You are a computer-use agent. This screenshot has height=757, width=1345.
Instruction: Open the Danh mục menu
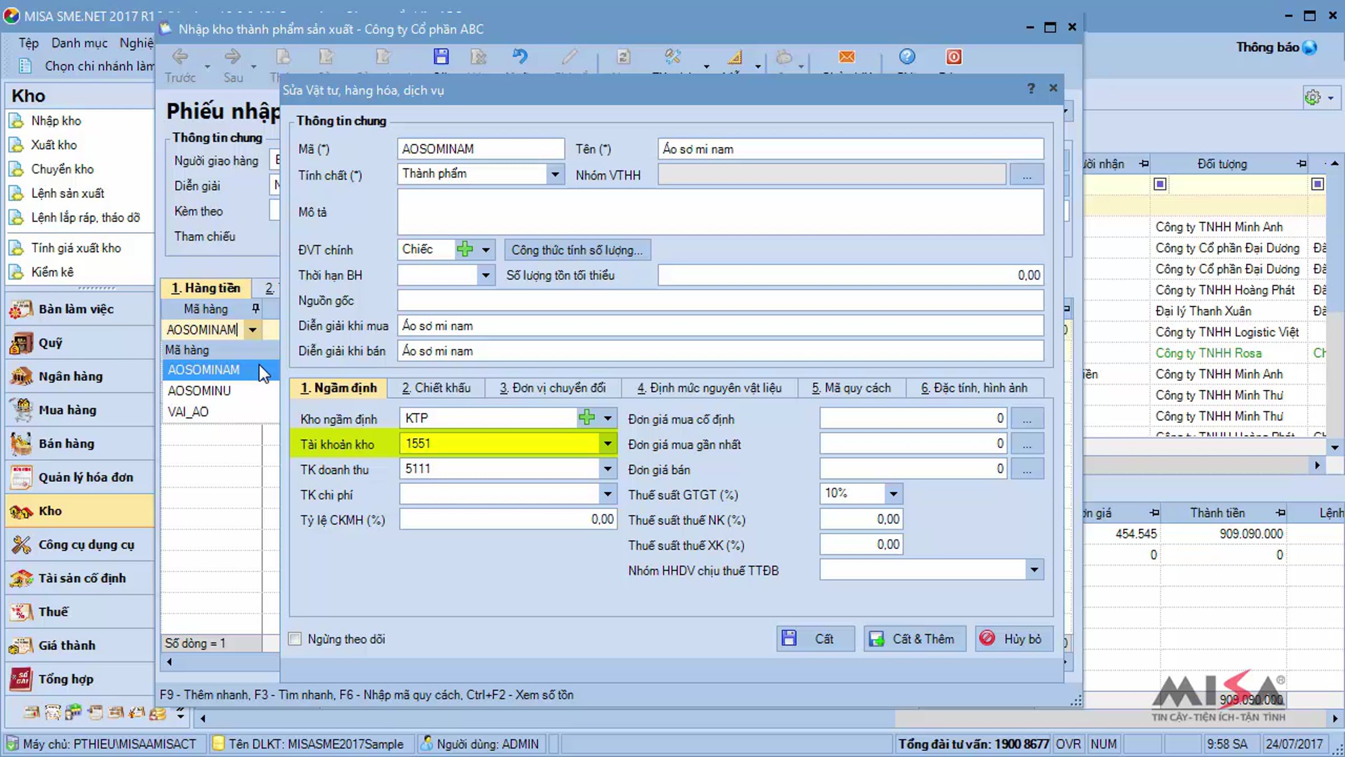pos(80,43)
